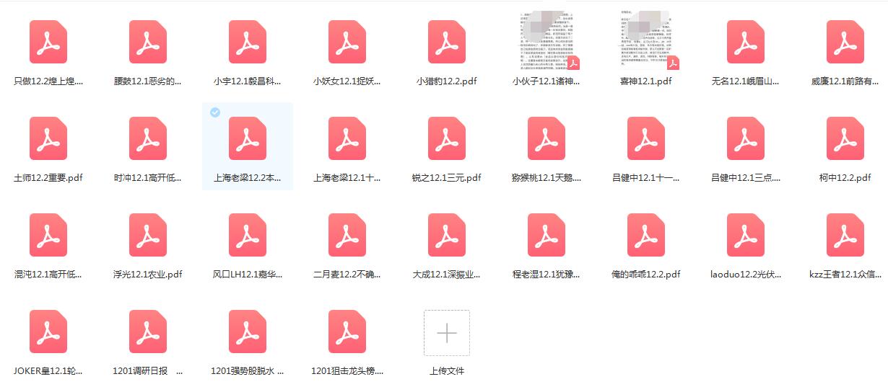Viewport: 888px width, 387px height.
Task: Select the 小猎豹12.2.pdf file icon
Action: (447, 42)
